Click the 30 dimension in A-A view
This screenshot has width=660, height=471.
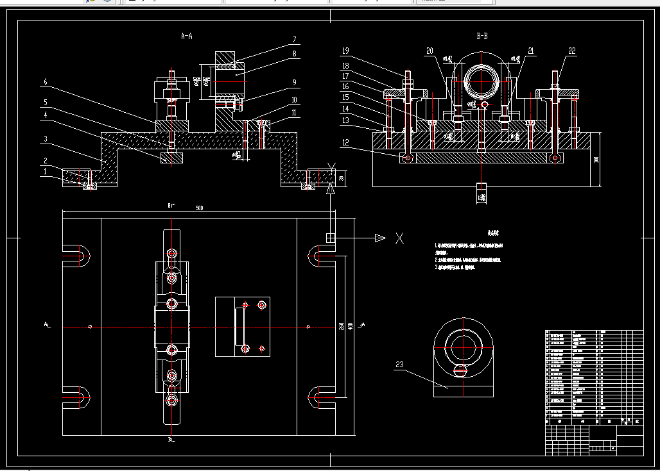point(342,178)
